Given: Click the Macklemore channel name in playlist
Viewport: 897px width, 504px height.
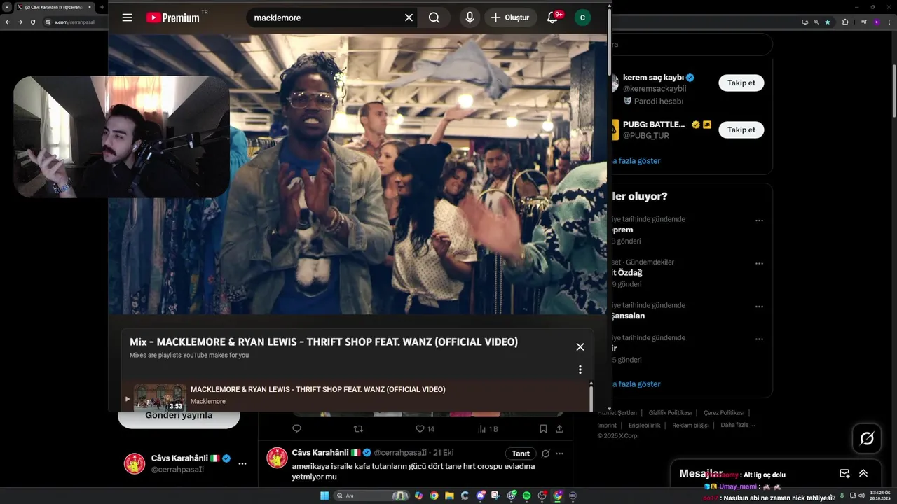Looking at the screenshot, I should tap(208, 402).
